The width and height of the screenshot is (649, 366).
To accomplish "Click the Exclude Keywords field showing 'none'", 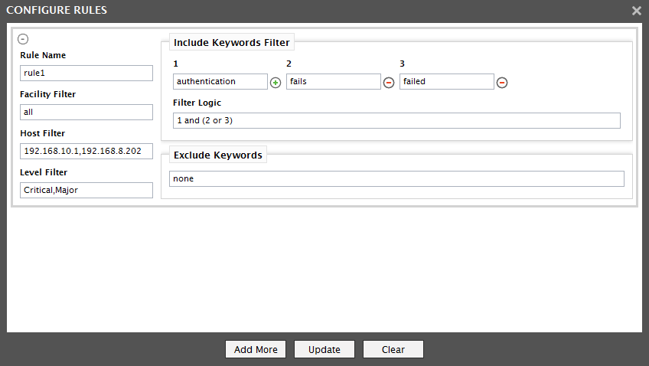I will (x=396, y=179).
